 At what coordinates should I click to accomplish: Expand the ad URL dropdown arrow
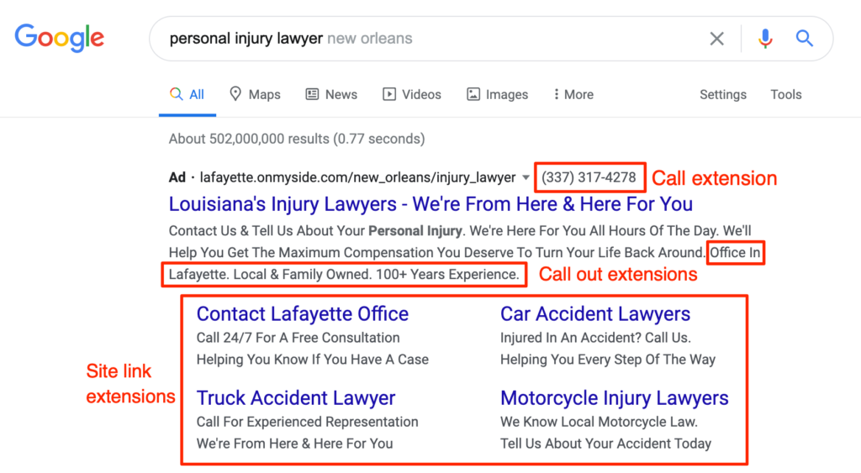click(526, 178)
